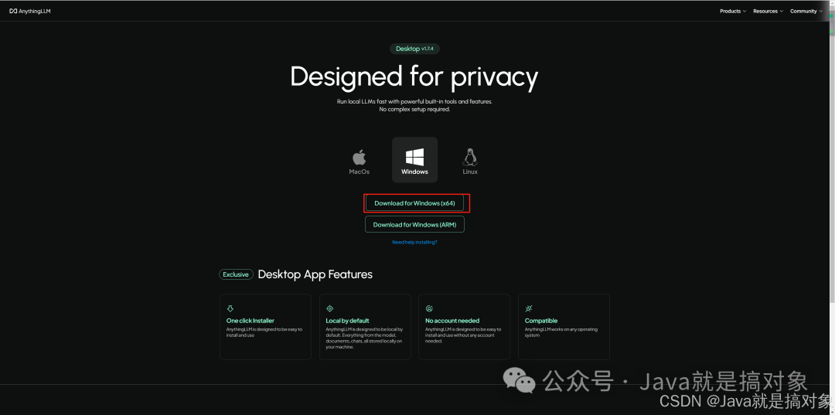Image resolution: width=835 pixels, height=415 pixels.
Task: Open the Community dropdown menu
Action: (806, 11)
